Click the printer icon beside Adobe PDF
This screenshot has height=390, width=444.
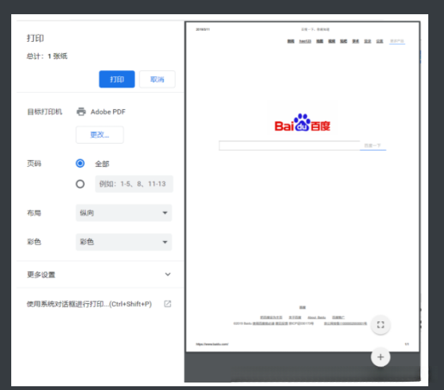pyautogui.click(x=82, y=112)
